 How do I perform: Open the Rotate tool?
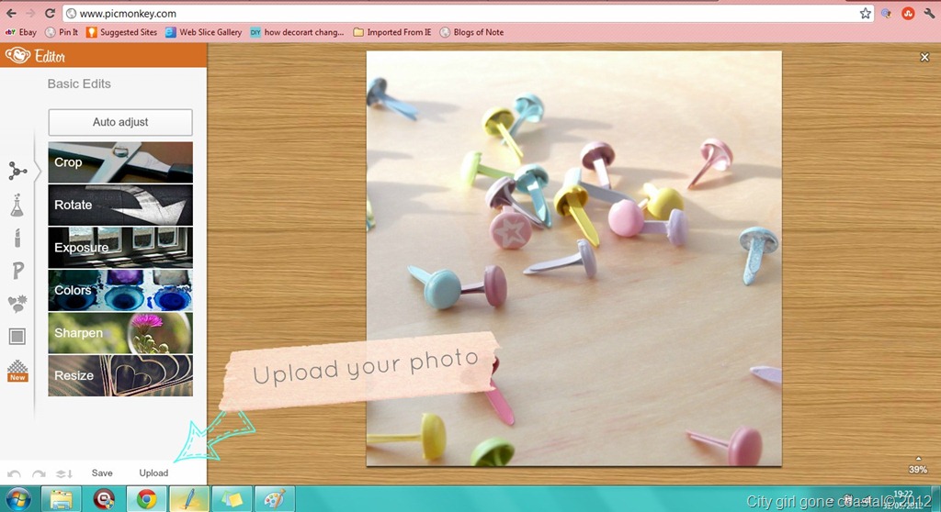point(120,205)
